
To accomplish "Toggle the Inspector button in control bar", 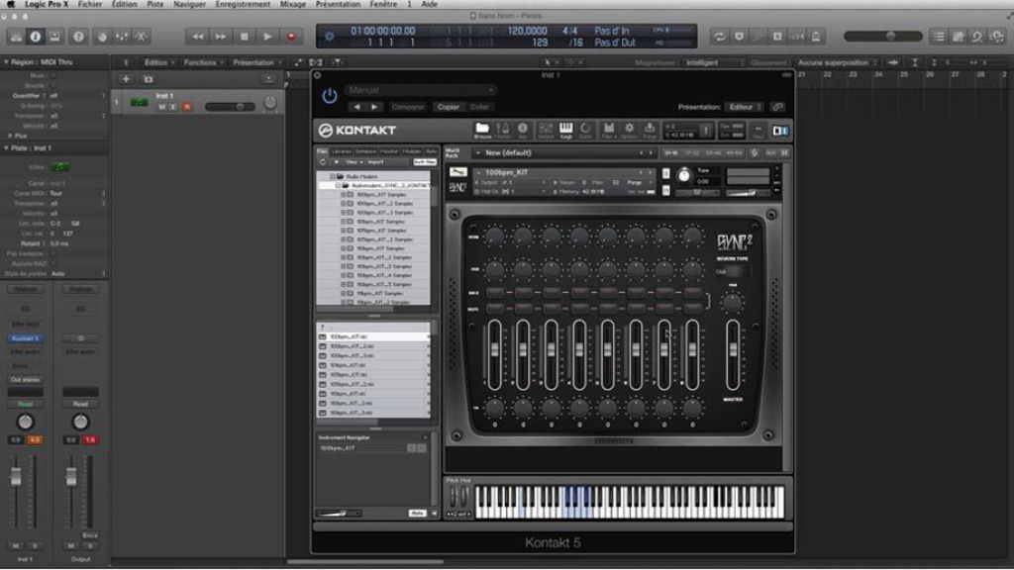I will (36, 37).
